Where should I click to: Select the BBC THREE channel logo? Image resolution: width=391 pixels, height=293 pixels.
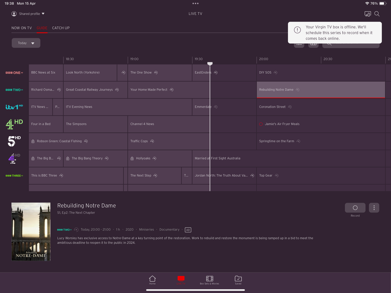pos(14,176)
